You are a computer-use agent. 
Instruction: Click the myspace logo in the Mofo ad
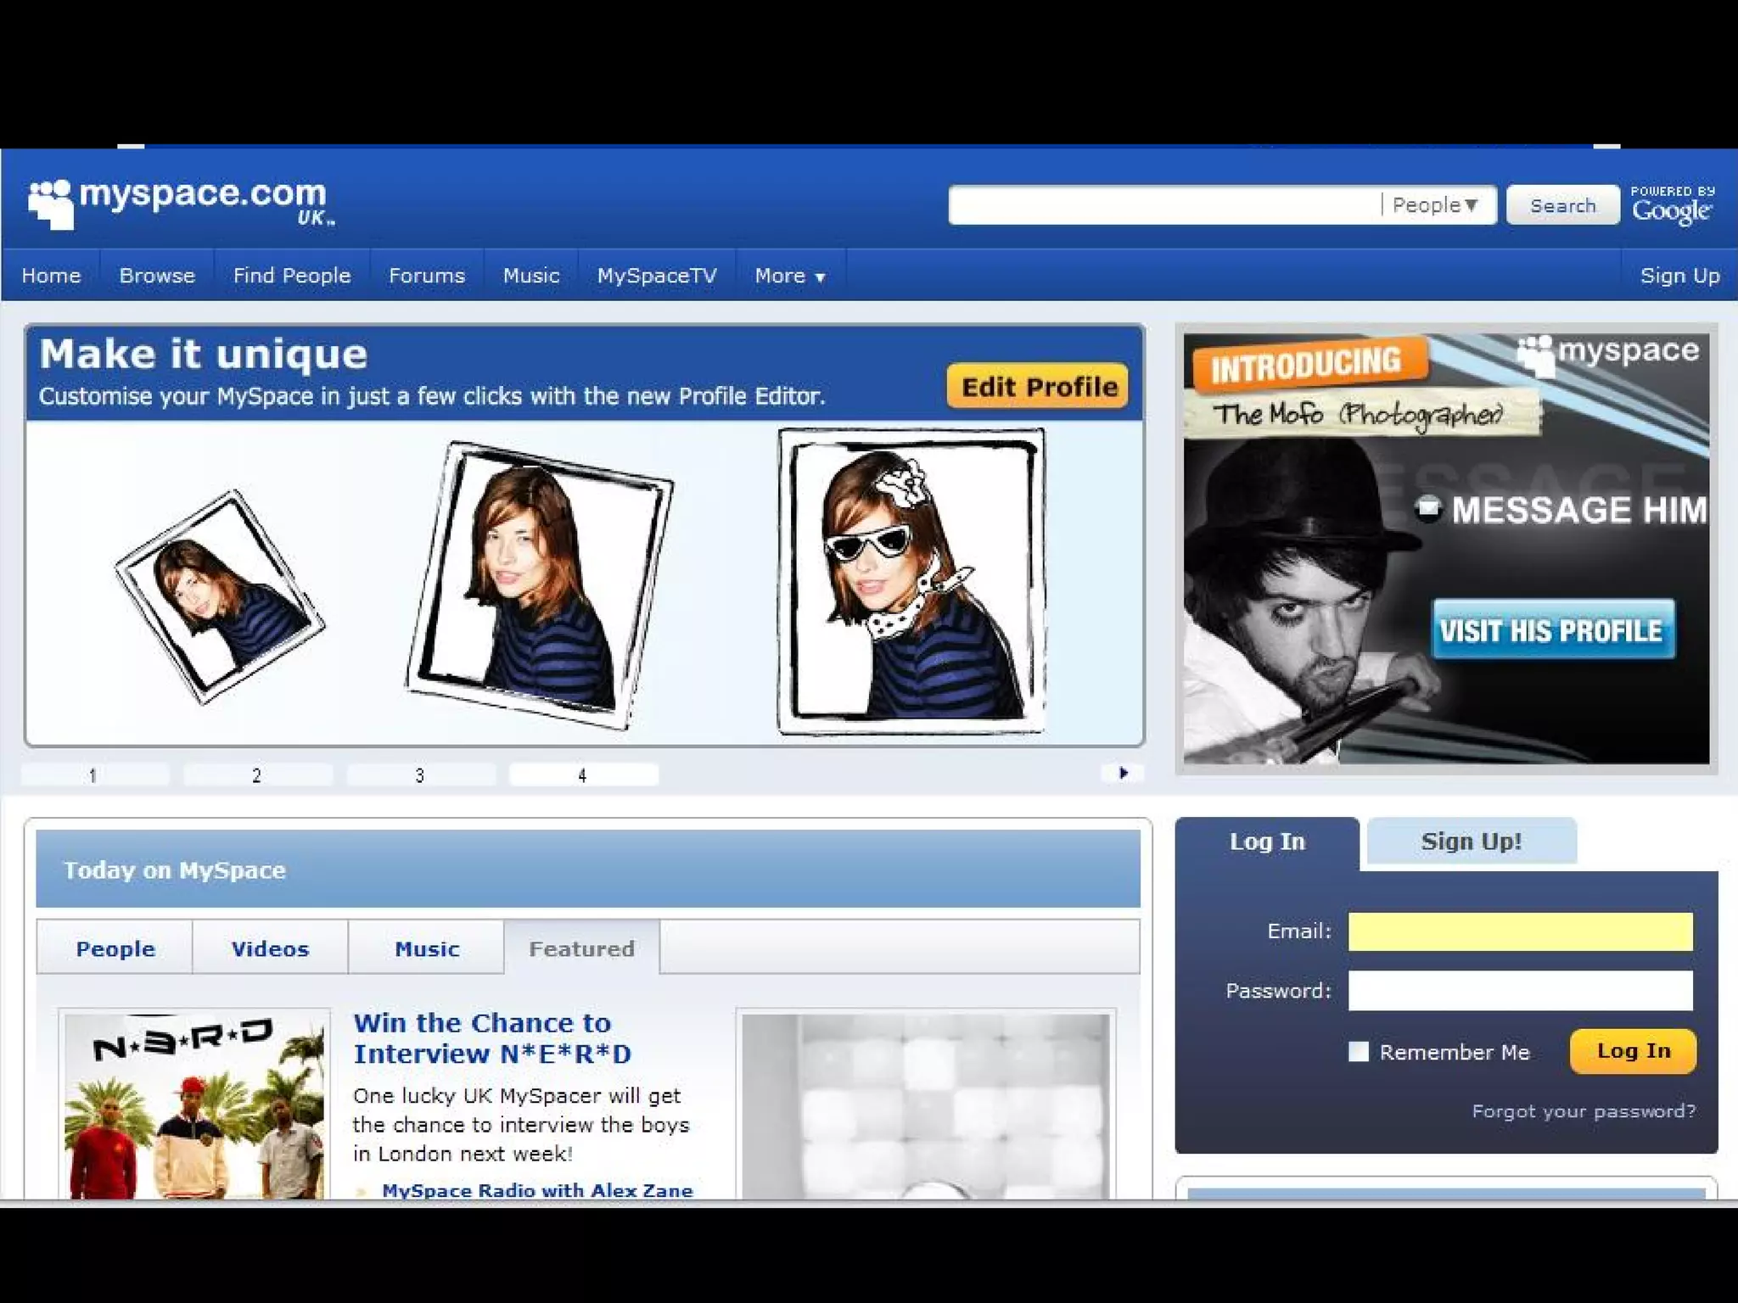[x=1608, y=352]
